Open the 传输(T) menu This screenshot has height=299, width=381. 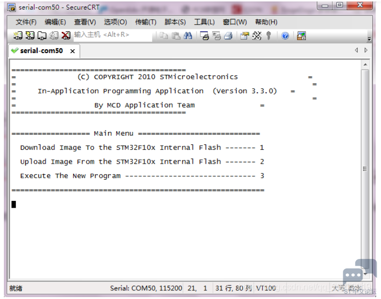146,22
